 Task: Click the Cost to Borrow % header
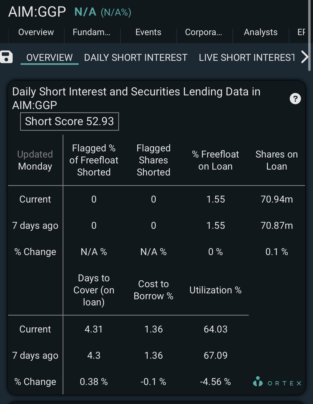(x=153, y=290)
